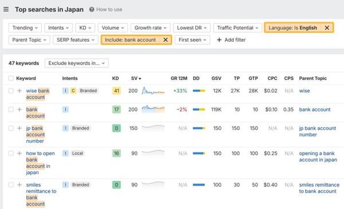Sort by the GSV column header
Viewport: 344px width, 209px height.
(216, 78)
